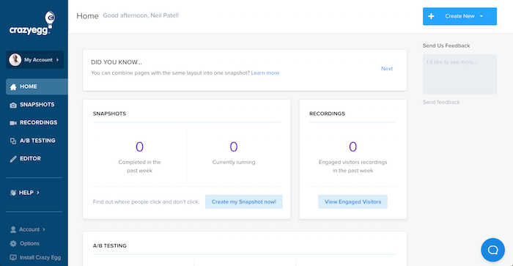The height and width of the screenshot is (266, 513).
Task: Click the Engaged visitors recordings count
Action: tap(353, 147)
